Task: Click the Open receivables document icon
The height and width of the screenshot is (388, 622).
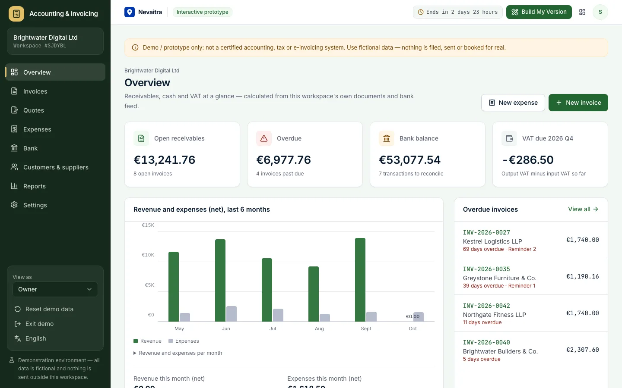Action: point(141,138)
